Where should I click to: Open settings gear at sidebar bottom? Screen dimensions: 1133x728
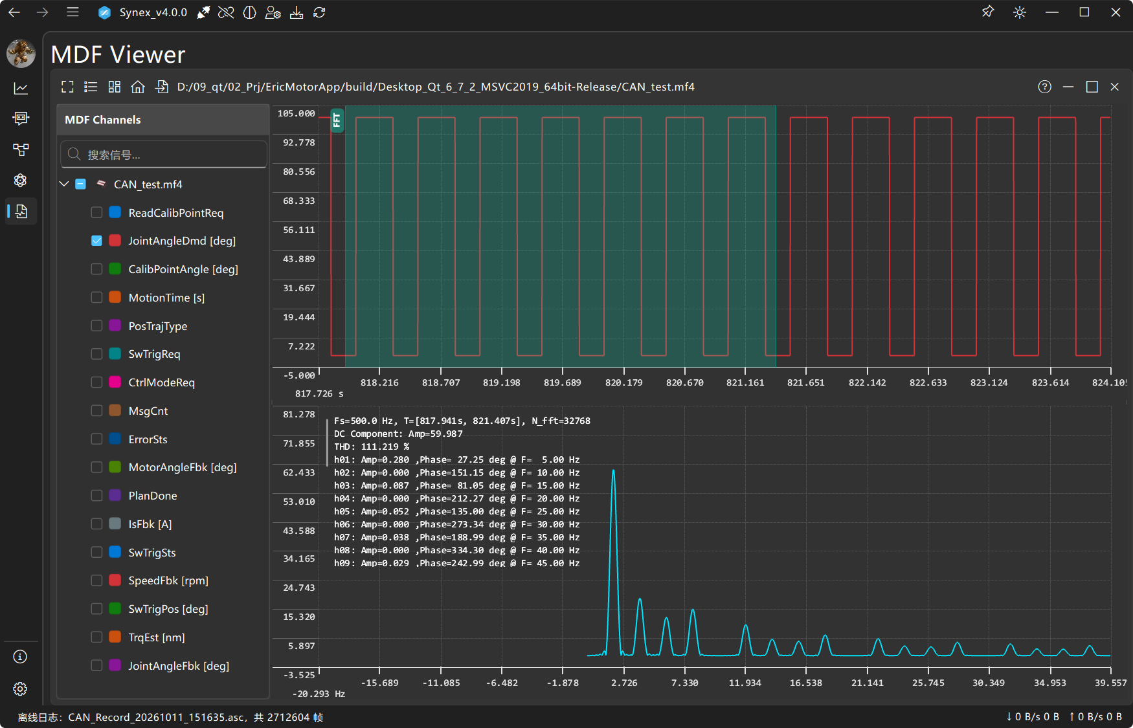pos(20,689)
